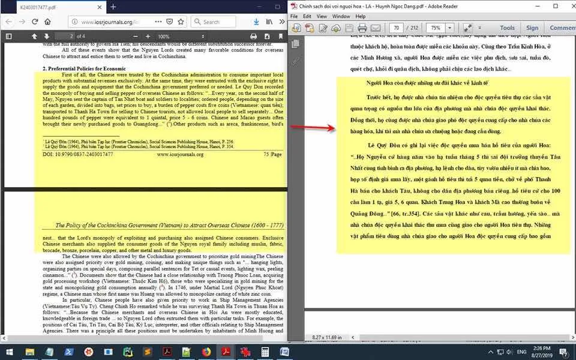
Task: Open the 100% zoom dropdown in Firefox PDF viewer
Action: pos(181,37)
